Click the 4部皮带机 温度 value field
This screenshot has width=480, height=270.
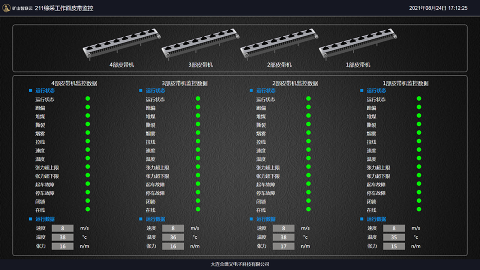(x=63, y=237)
